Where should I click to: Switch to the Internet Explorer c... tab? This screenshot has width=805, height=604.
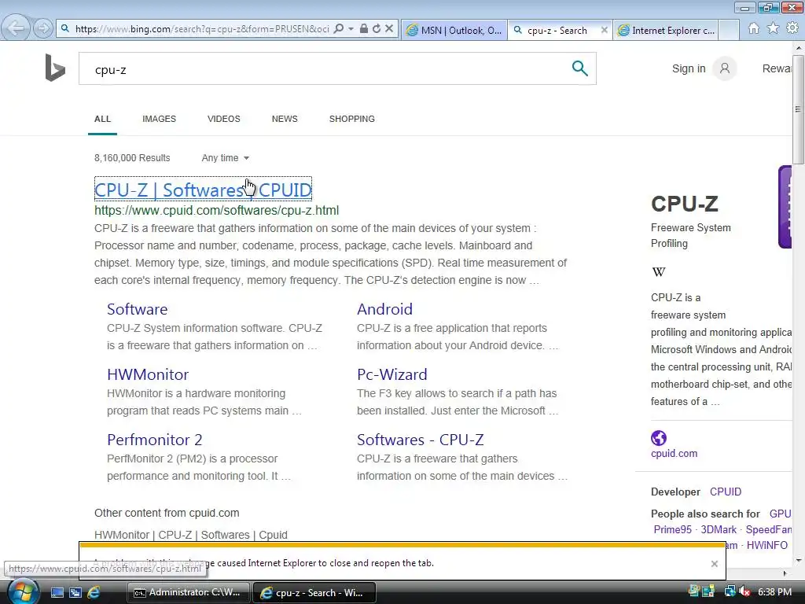coord(665,31)
